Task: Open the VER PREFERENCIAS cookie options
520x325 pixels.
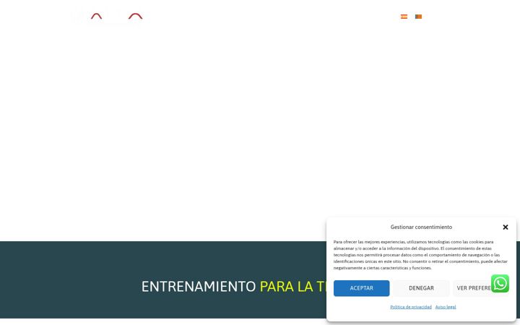Action: [x=481, y=288]
